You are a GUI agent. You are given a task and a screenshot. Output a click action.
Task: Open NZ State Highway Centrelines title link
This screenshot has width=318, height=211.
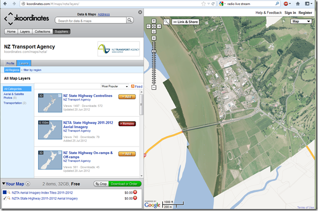point(88,96)
